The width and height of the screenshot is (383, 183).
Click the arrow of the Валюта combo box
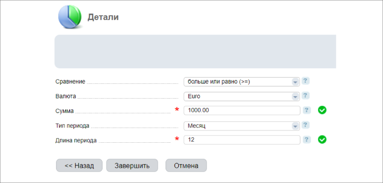coord(295,97)
